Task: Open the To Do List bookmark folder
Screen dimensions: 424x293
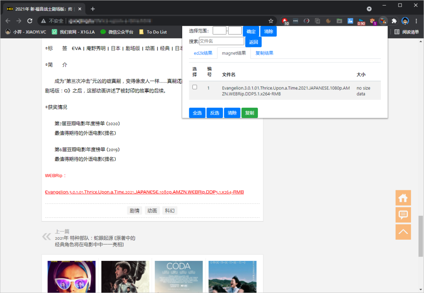Action: click(157, 32)
